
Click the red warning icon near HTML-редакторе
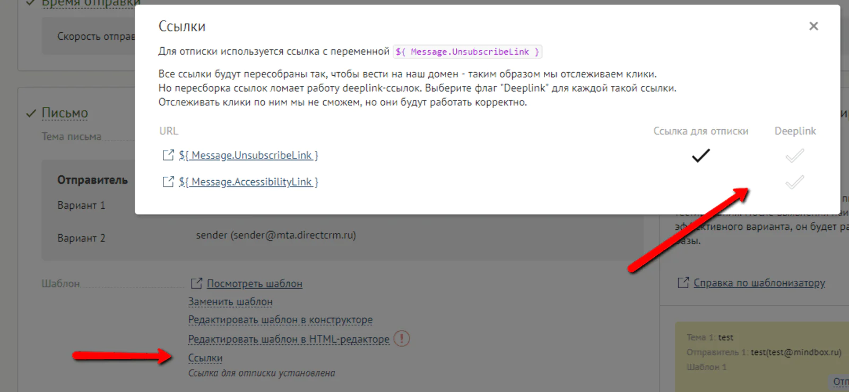coord(402,338)
